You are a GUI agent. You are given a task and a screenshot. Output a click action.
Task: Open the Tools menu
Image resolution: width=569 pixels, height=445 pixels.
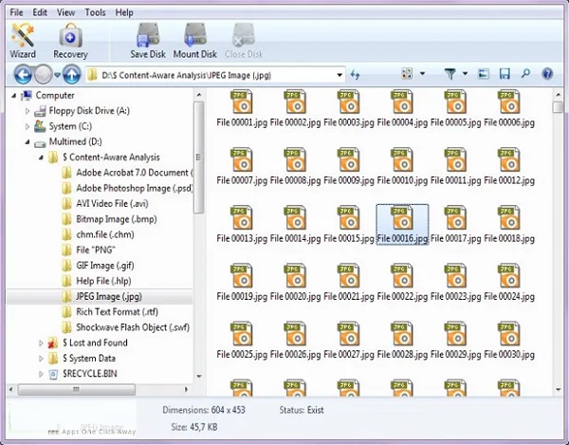tap(95, 12)
